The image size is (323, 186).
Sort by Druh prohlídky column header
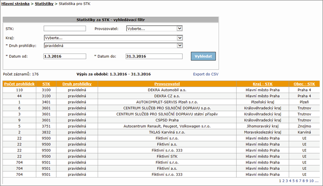click(77, 84)
